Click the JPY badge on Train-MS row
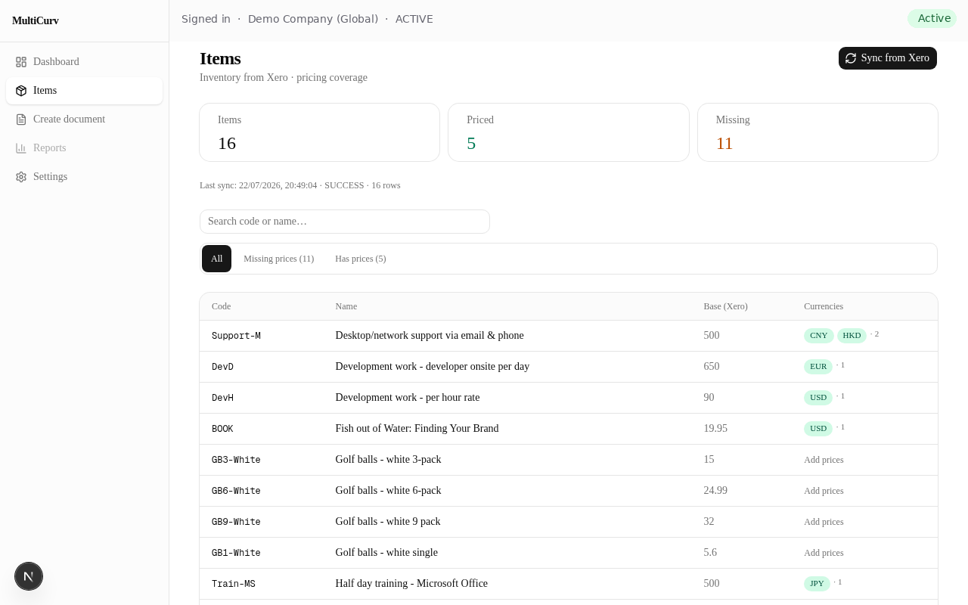968x605 pixels. [x=817, y=584]
